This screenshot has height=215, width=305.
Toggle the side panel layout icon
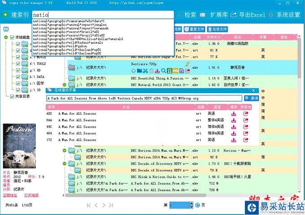[x=6, y=29]
